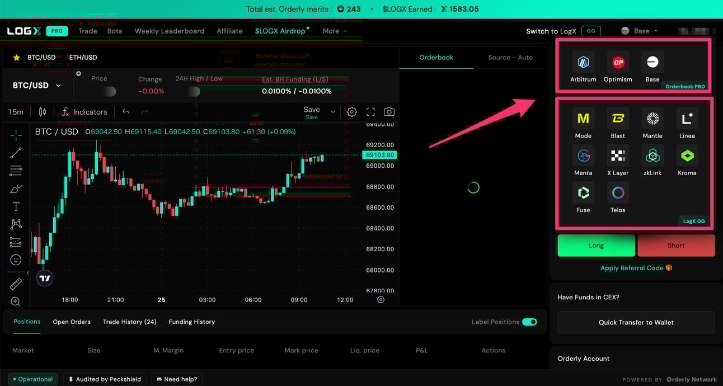The image size is (723, 386).
Task: Expand the More menu in navigation
Action: tap(335, 31)
